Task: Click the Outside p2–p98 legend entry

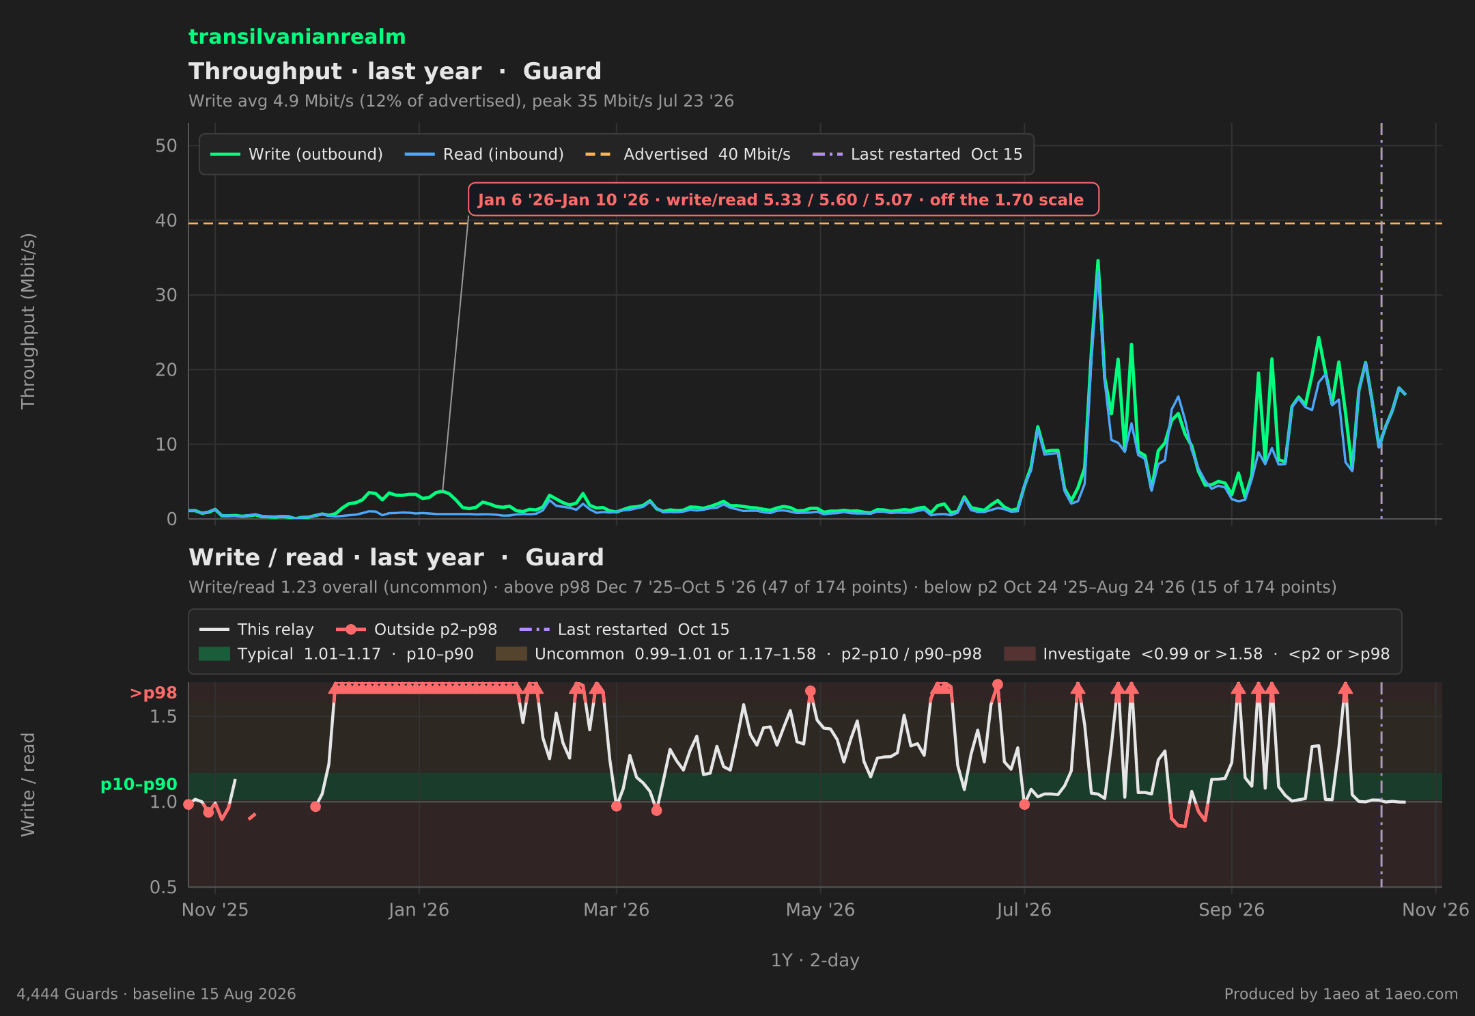Action: click(417, 630)
